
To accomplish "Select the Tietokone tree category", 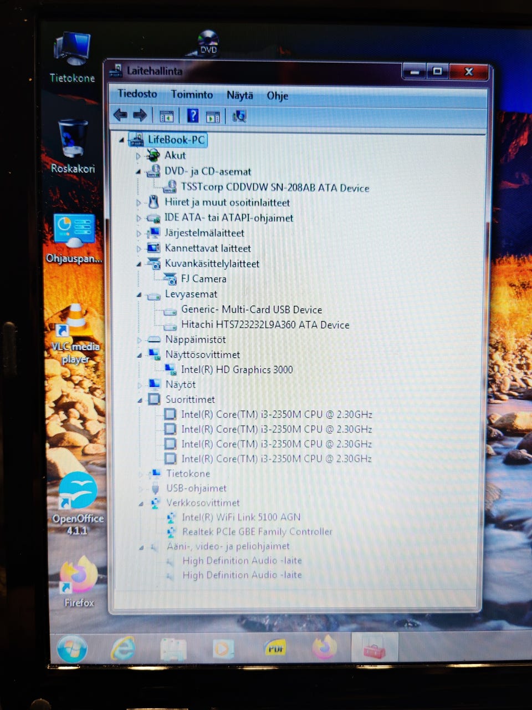I will point(188,474).
